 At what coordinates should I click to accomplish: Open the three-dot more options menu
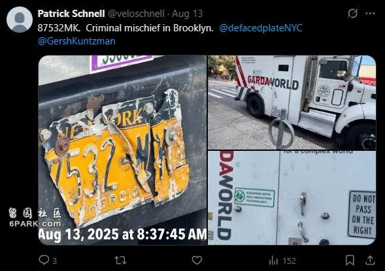[370, 14]
